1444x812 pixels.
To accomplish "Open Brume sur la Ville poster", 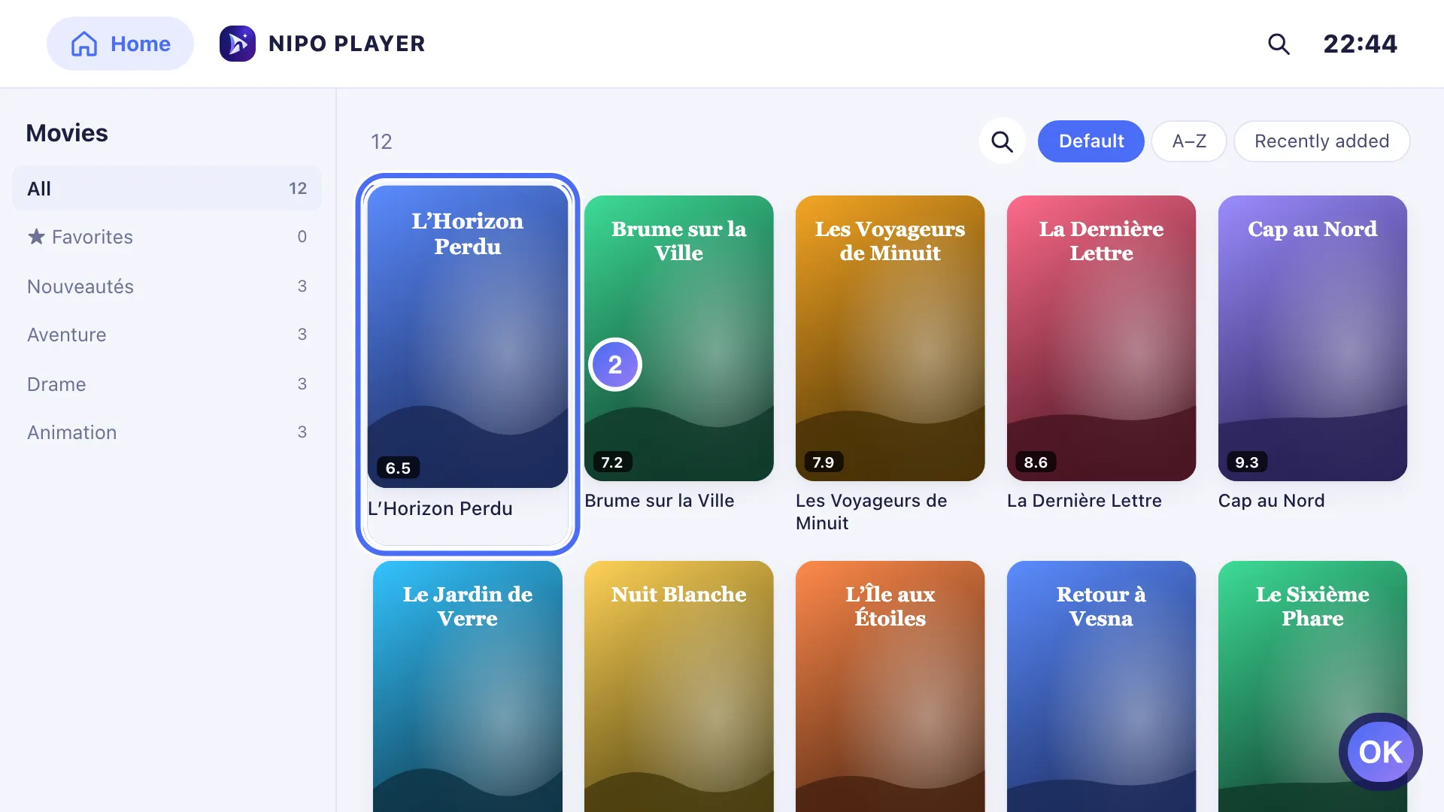I will [x=678, y=338].
